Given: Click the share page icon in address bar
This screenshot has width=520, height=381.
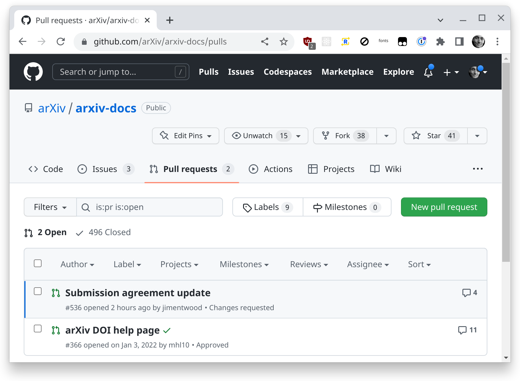Looking at the screenshot, I should point(265,42).
